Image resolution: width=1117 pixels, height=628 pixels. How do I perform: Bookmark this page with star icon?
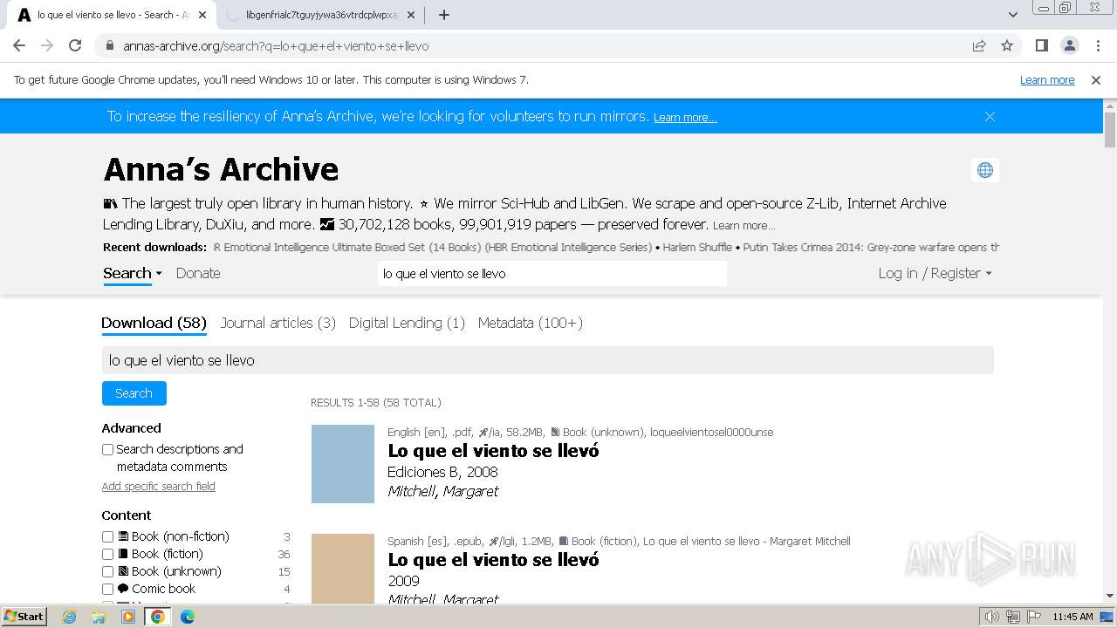[1007, 45]
